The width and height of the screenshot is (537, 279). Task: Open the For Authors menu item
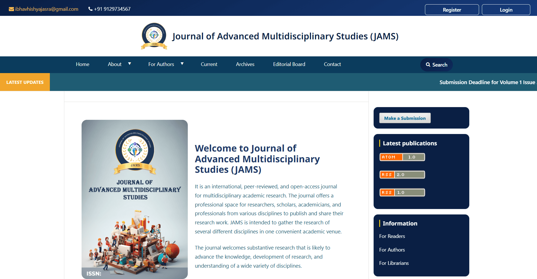tap(161, 64)
